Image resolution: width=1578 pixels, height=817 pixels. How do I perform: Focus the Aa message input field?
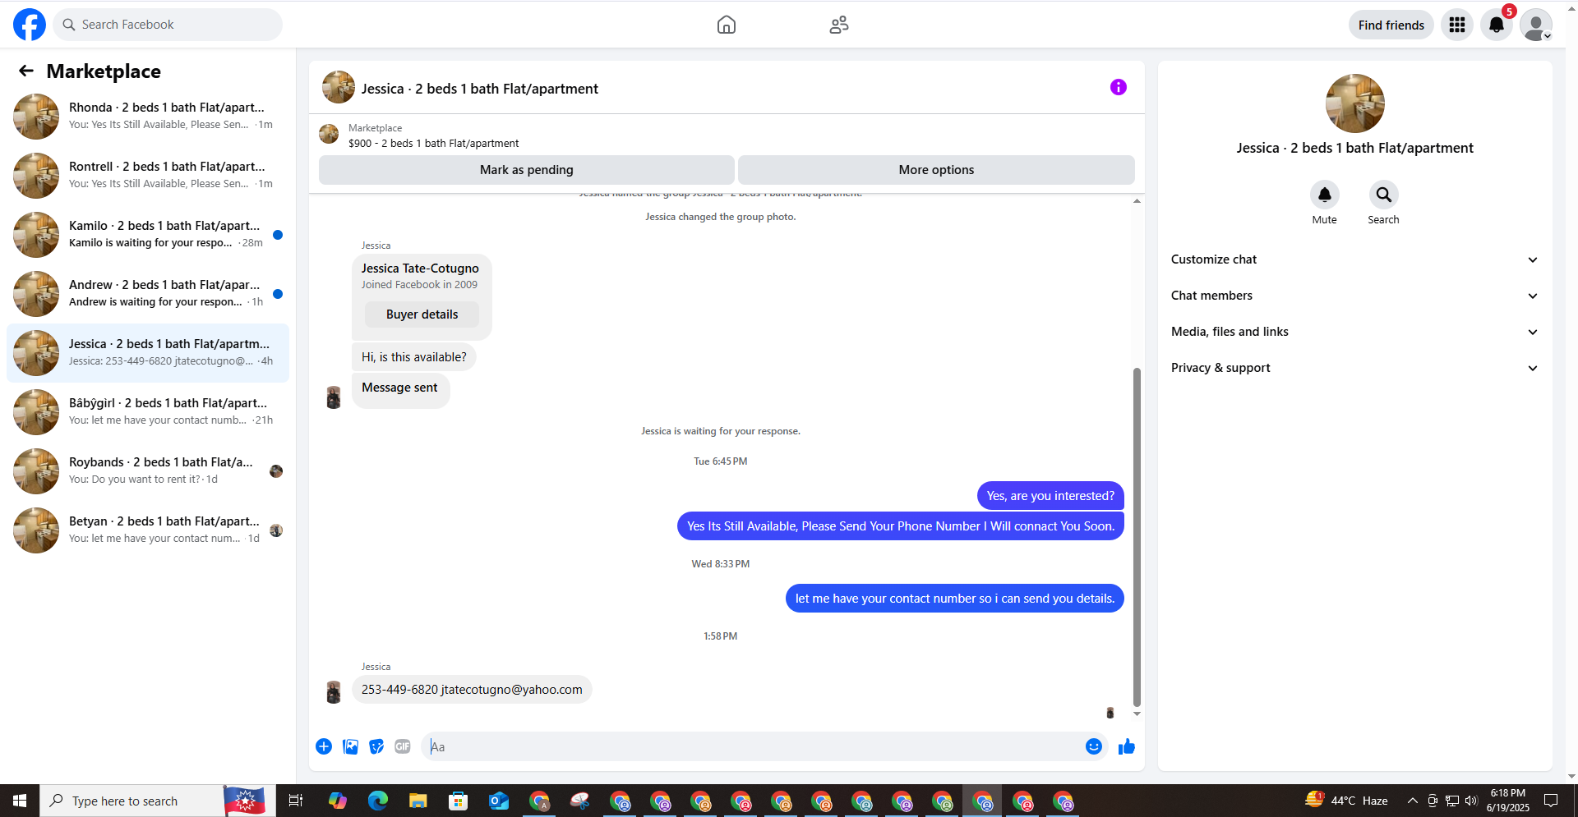click(x=752, y=746)
